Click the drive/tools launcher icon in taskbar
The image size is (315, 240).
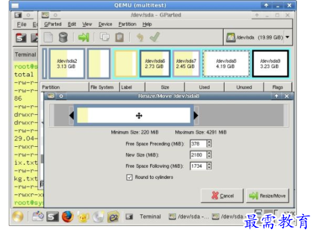click(x=38, y=216)
